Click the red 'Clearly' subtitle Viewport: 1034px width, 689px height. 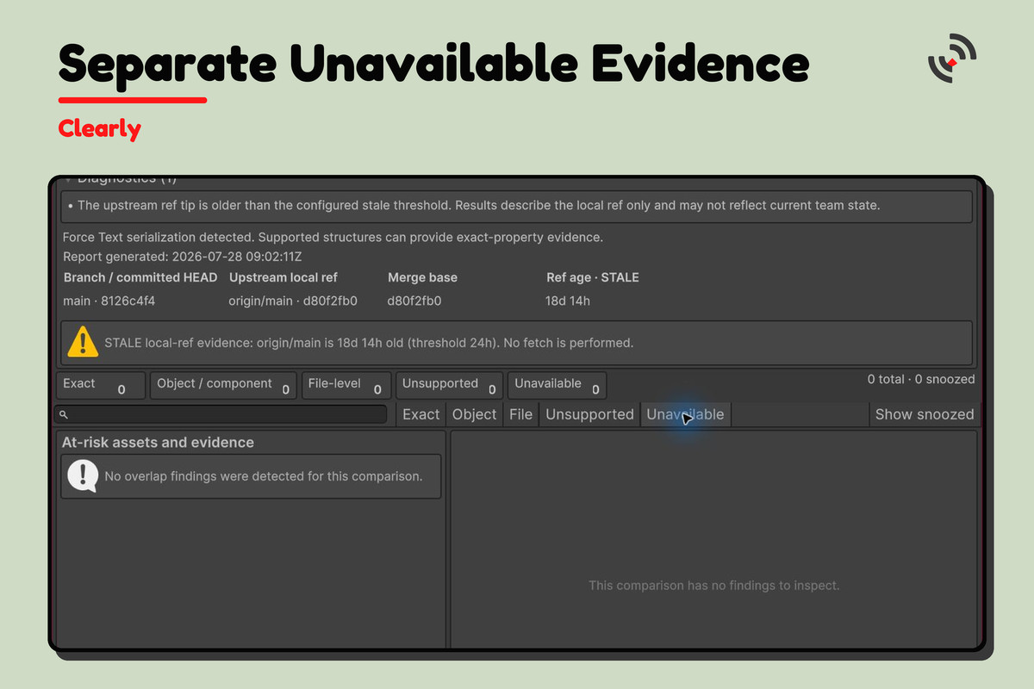[100, 128]
